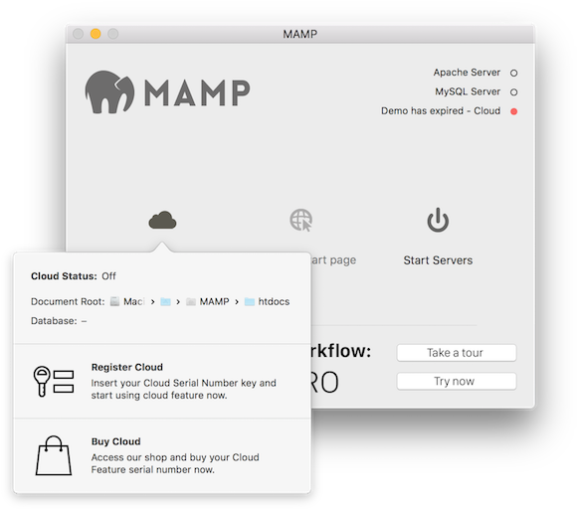Click the Try now button
Viewport: 577px width, 509px height.
point(457,381)
